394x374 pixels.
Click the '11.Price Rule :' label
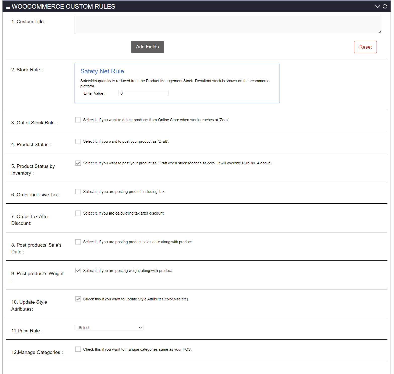click(x=27, y=331)
